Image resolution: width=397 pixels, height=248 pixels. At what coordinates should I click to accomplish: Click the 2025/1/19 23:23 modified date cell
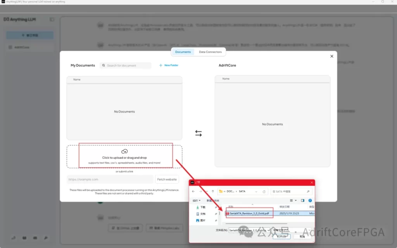289,214
